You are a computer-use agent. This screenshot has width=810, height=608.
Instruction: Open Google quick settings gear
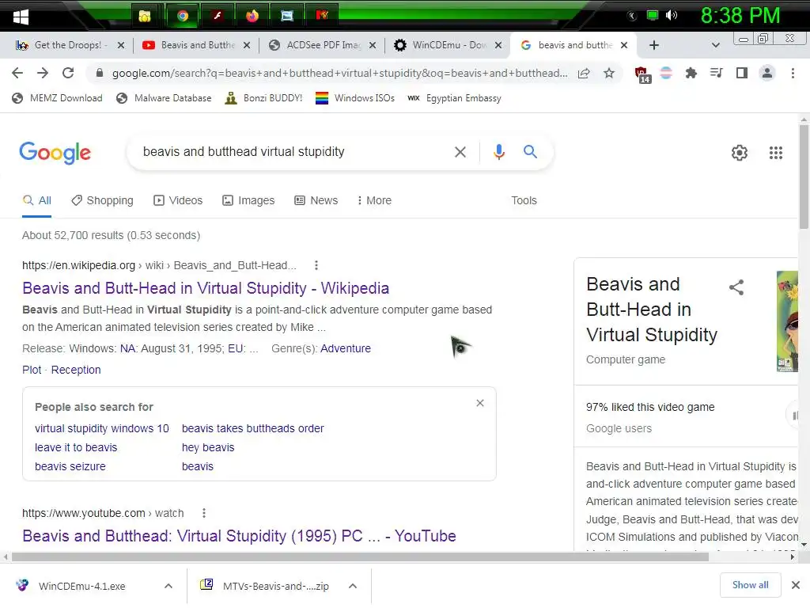click(x=740, y=153)
